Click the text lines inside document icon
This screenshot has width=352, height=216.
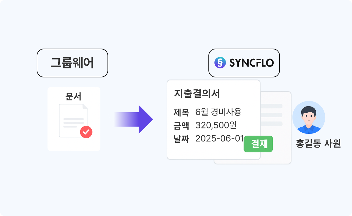tap(73, 123)
